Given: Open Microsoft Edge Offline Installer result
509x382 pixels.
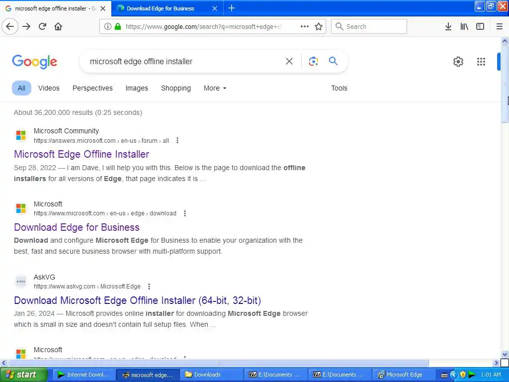Looking at the screenshot, I should point(82,154).
